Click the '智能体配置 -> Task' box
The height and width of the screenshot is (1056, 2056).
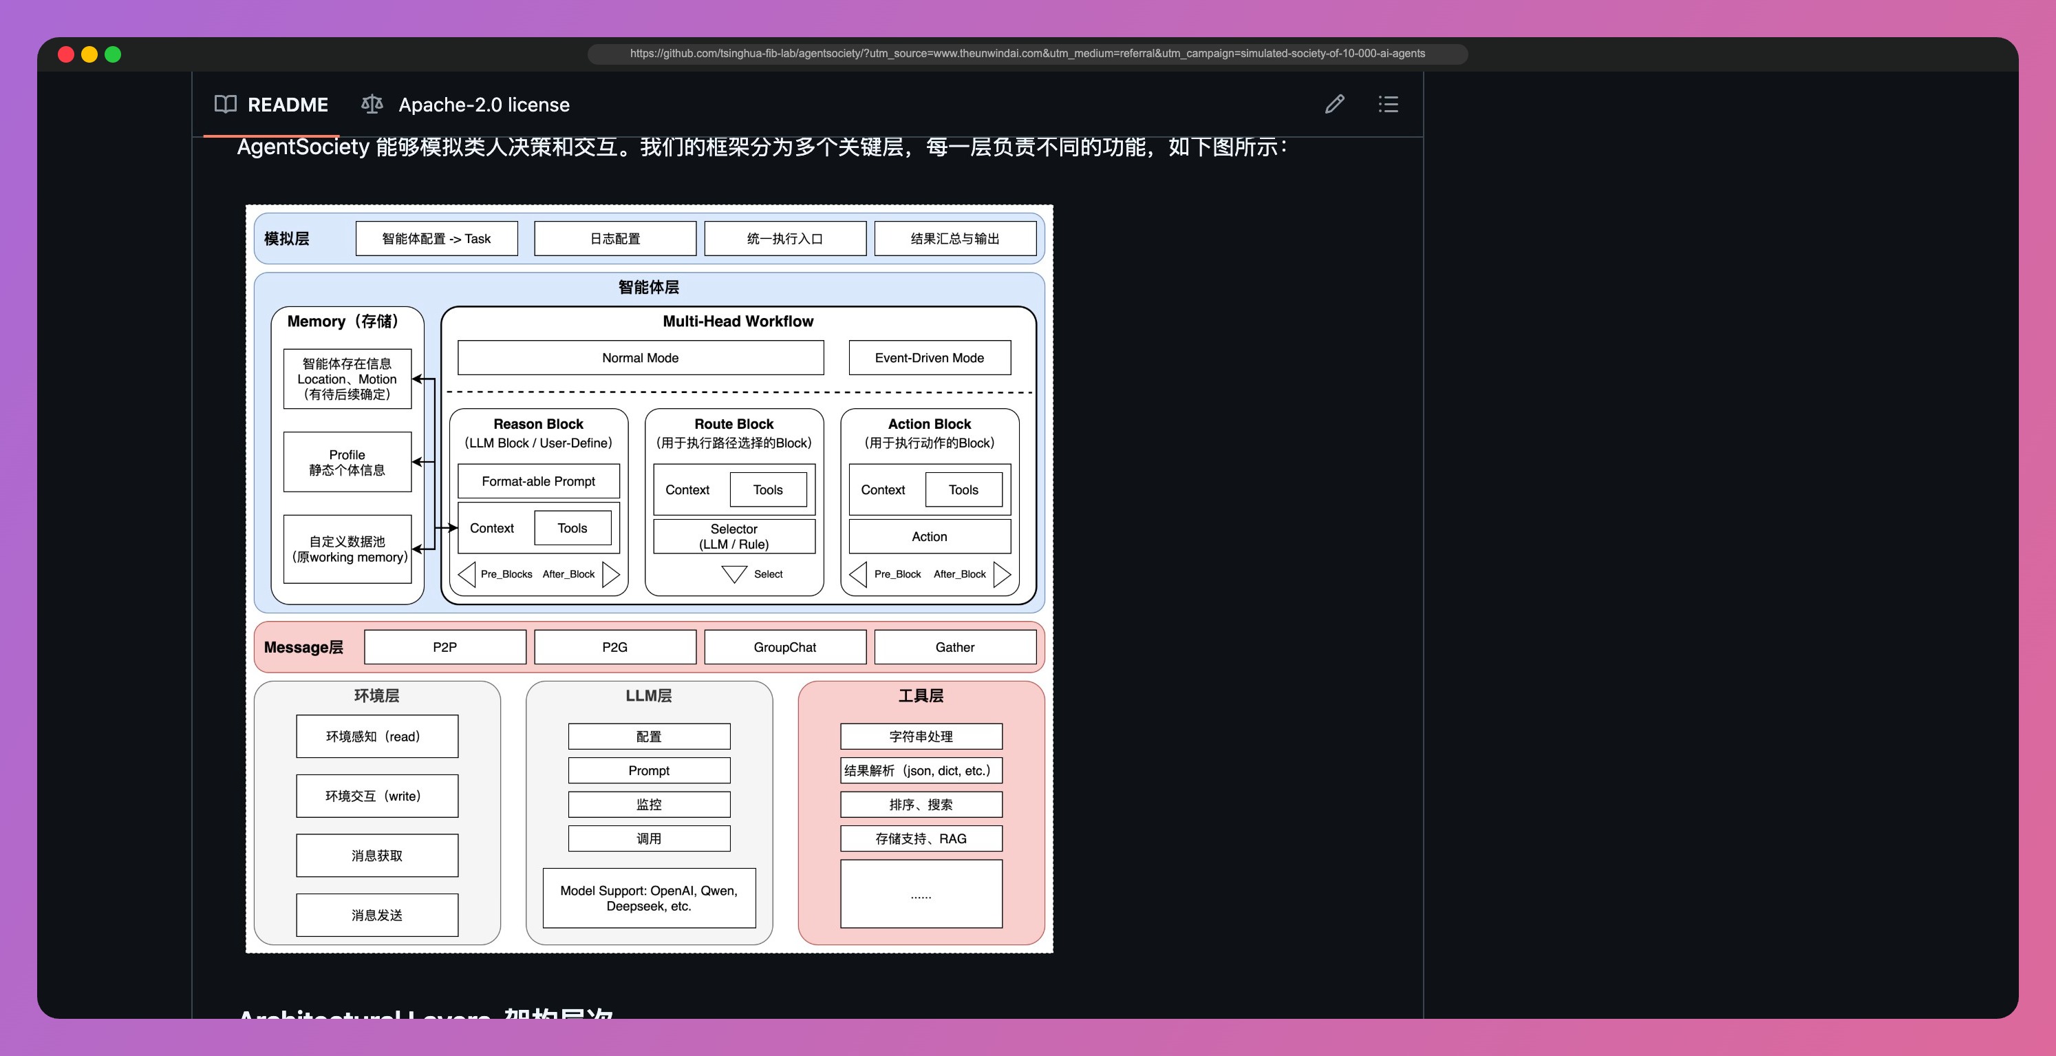pos(436,239)
